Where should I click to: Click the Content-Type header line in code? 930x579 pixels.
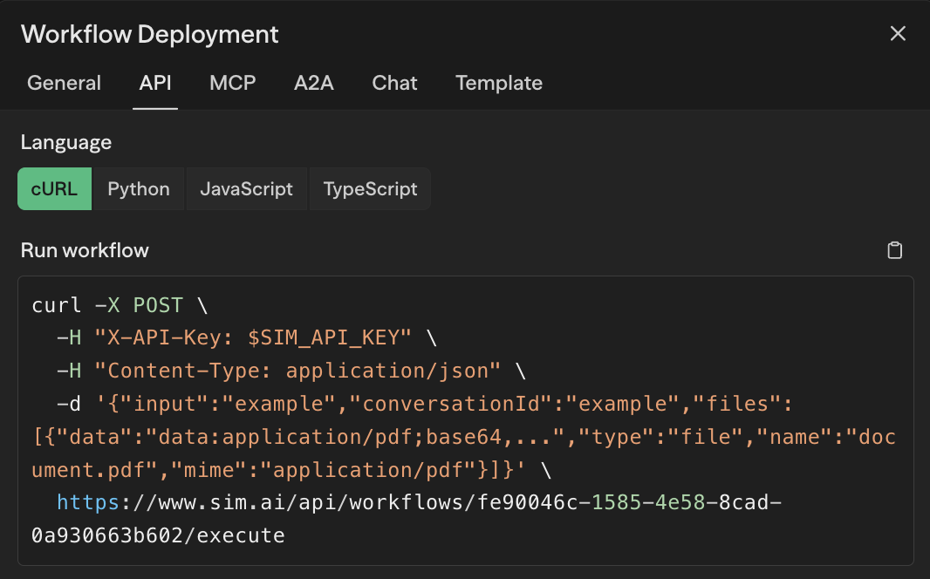pos(288,371)
